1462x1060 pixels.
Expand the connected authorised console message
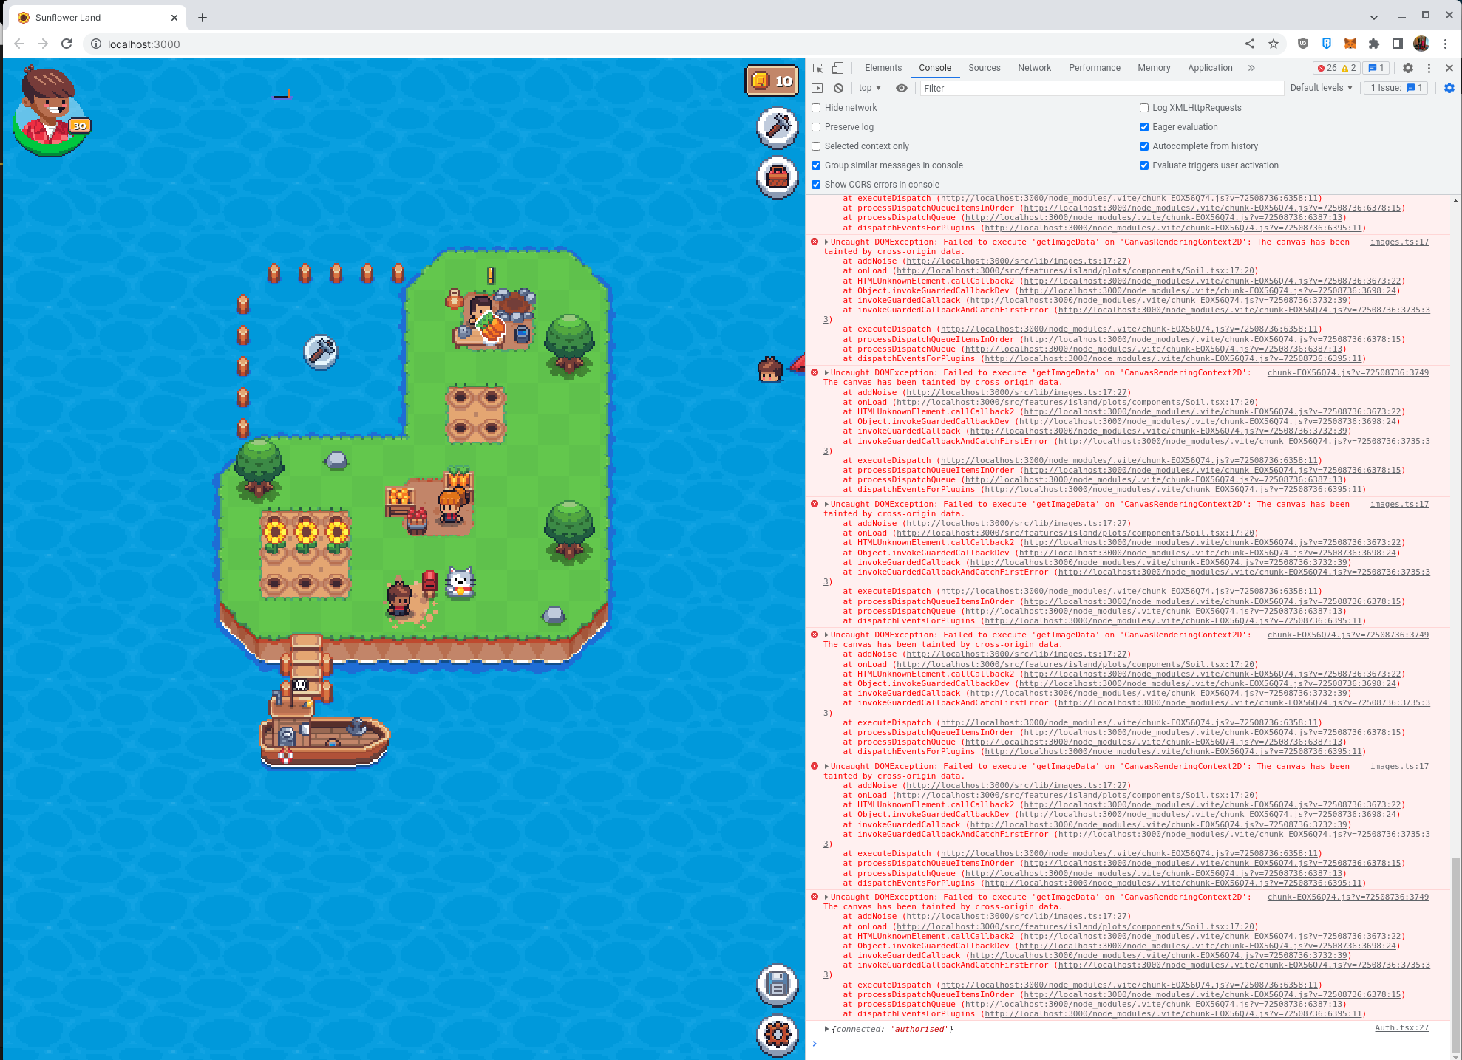pos(826,1029)
